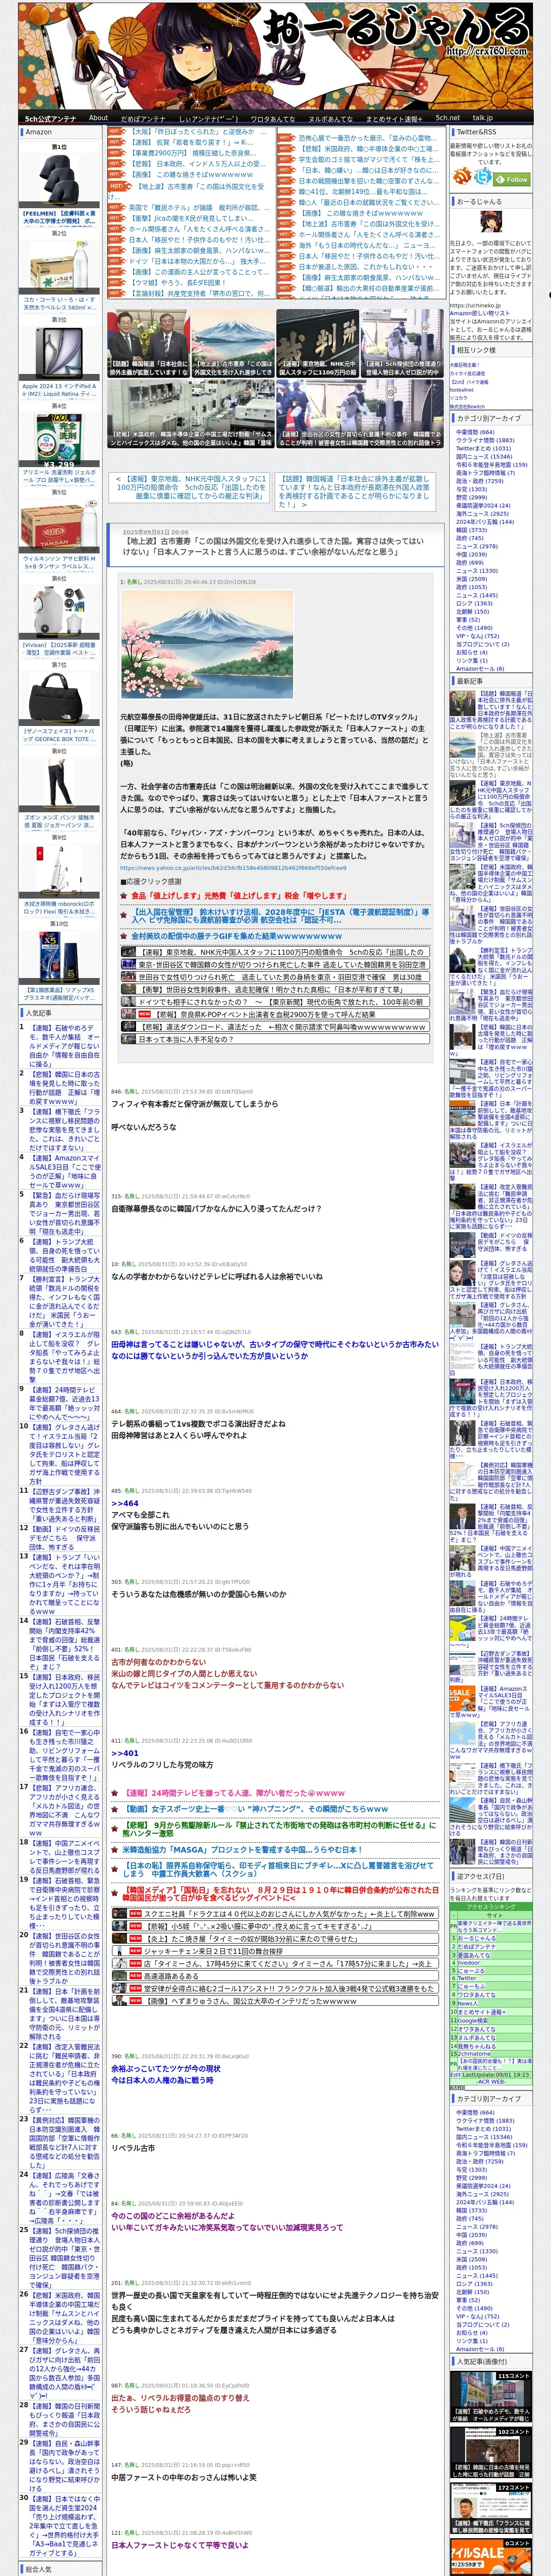Click the >>464 reply anchor
The image size is (551, 2576).
tap(125, 1503)
